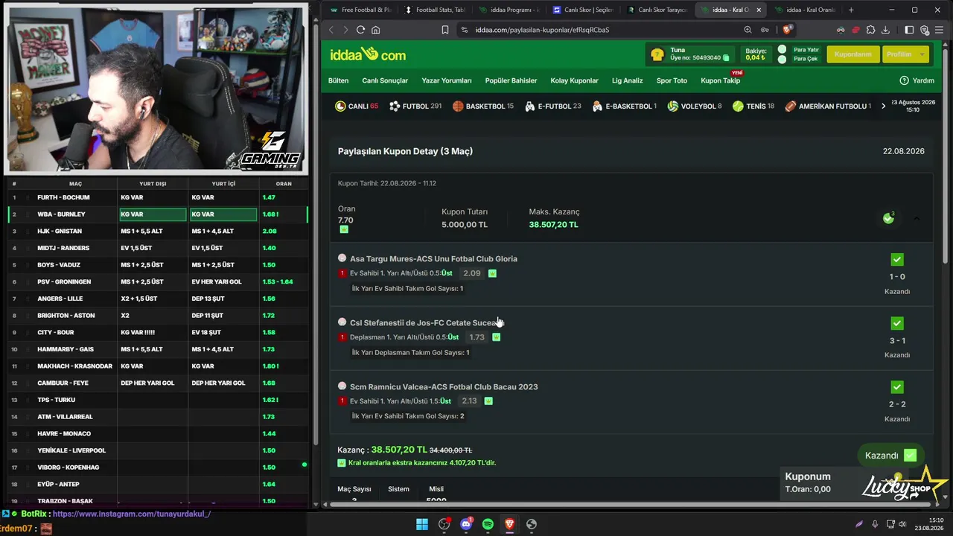
Task: Open the Yardım help link
Action: (917, 80)
